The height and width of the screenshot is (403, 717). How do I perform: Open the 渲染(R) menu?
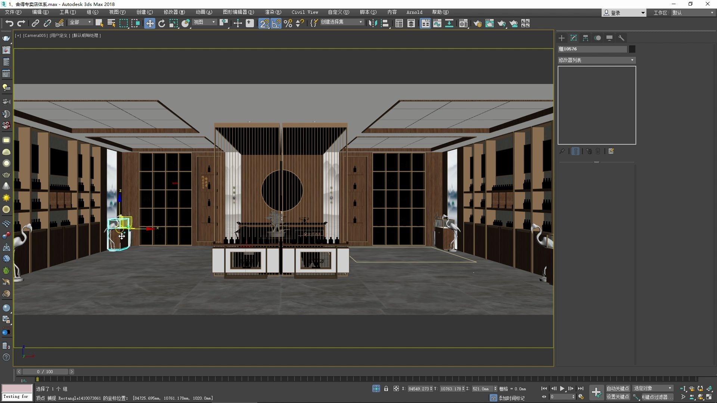coord(273,12)
